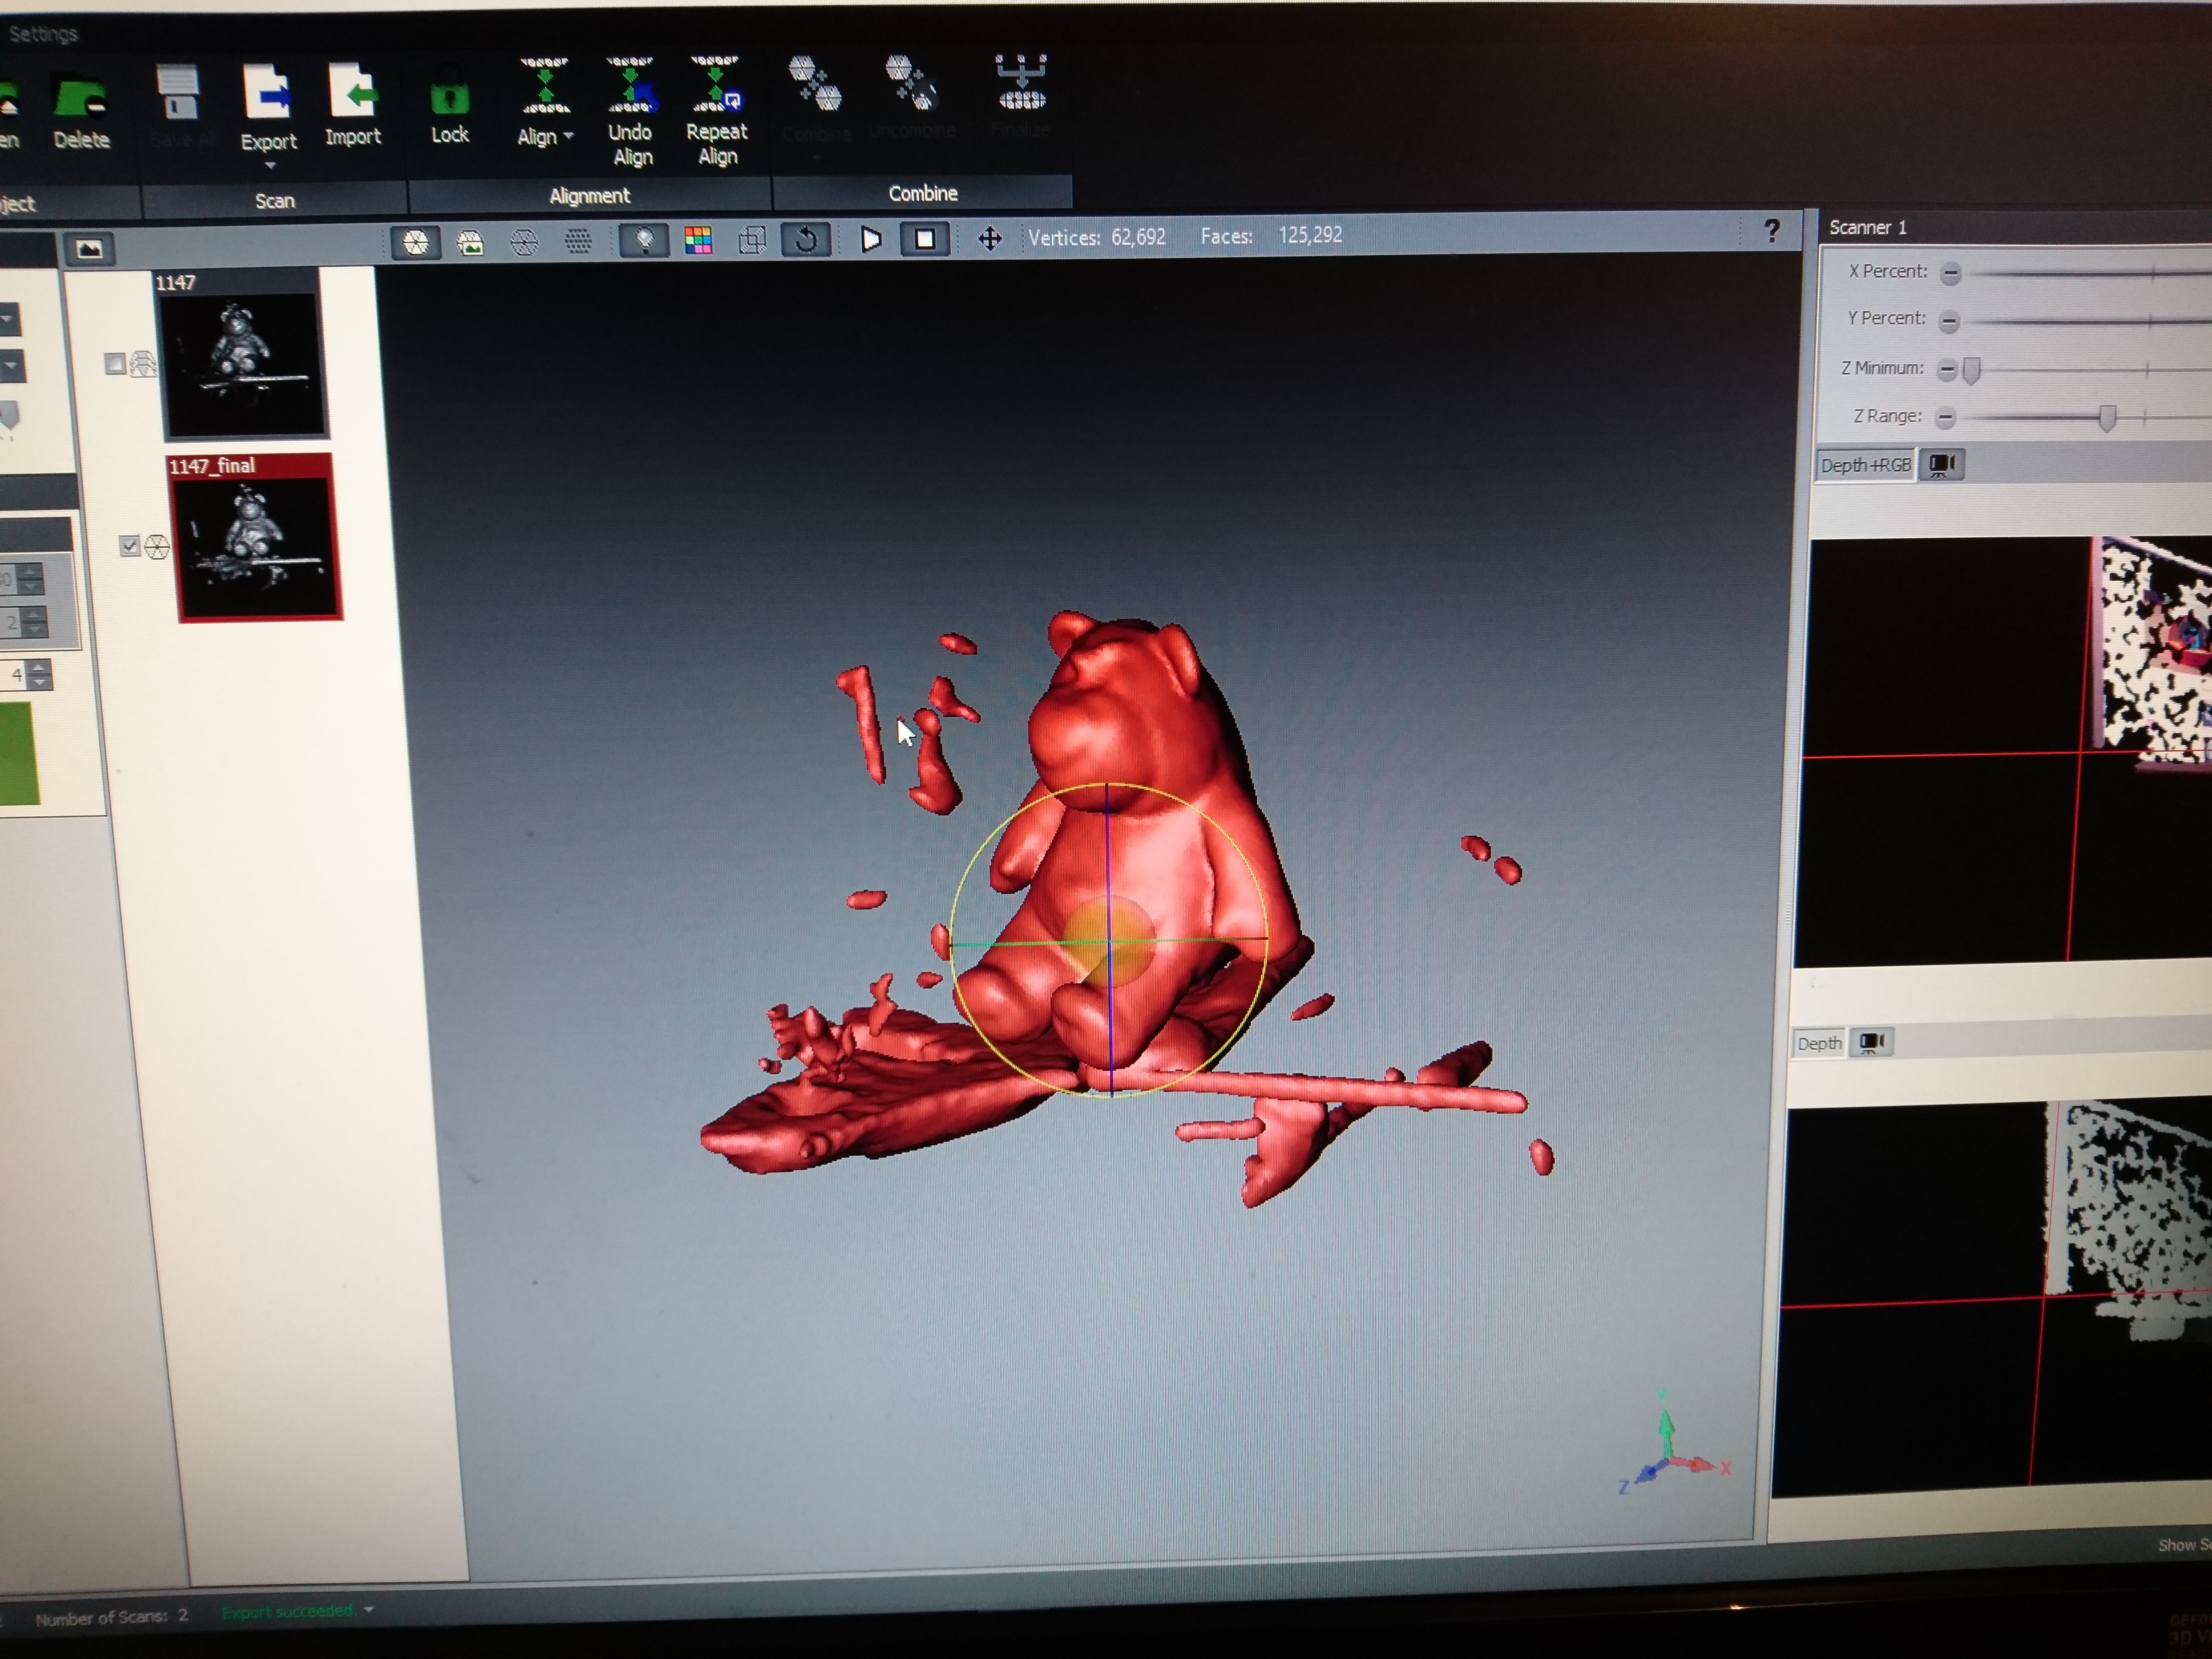The image size is (2212, 1659).
Task: Open help with the question mark icon
Action: click(1772, 231)
